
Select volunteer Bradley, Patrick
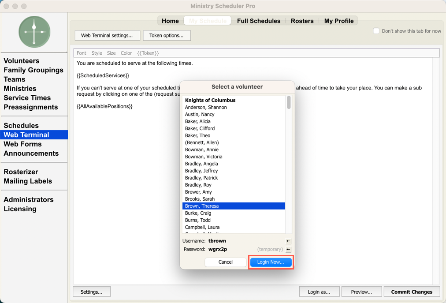(234, 178)
